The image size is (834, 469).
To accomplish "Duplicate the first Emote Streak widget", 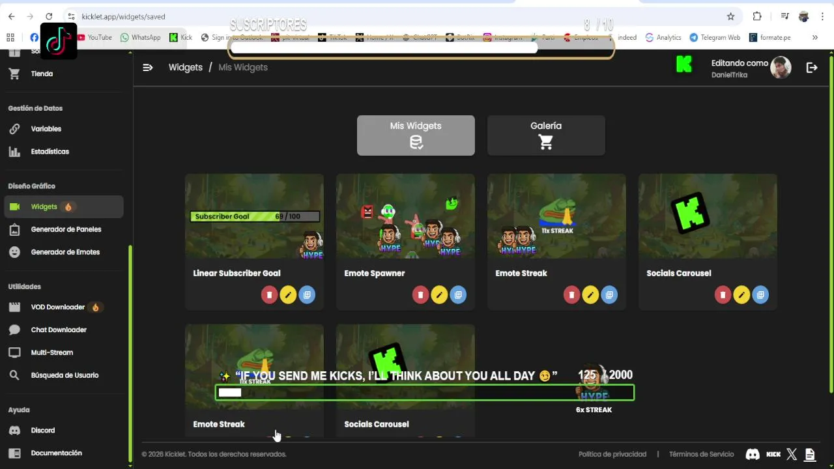I will pos(609,295).
